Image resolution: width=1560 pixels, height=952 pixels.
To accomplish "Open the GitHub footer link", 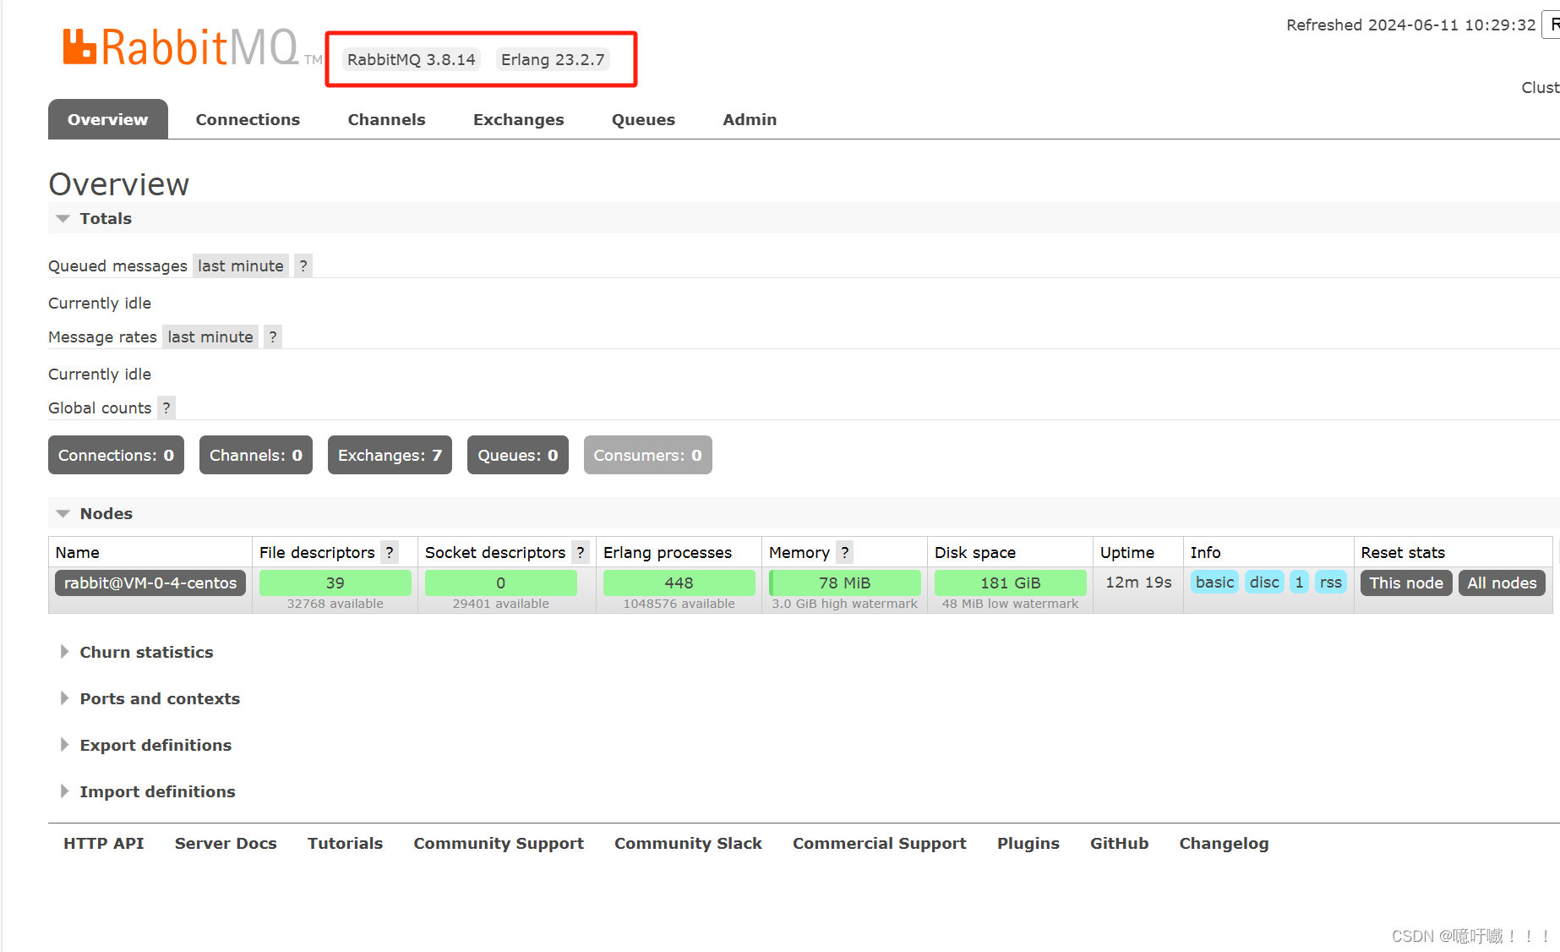I will pyautogui.click(x=1119, y=843).
